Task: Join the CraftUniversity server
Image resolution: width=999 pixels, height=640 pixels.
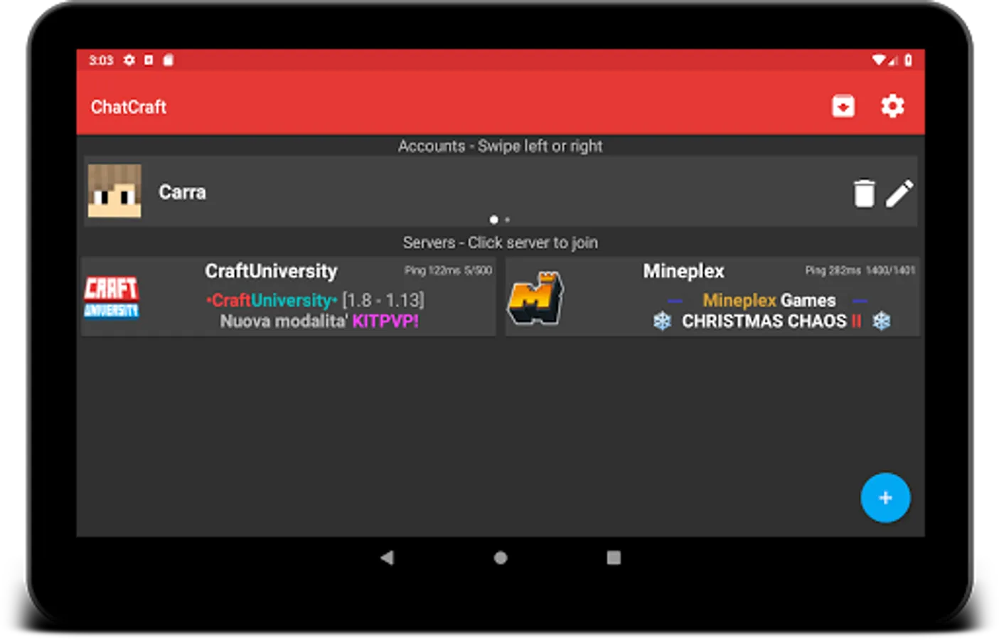Action: 289,297
